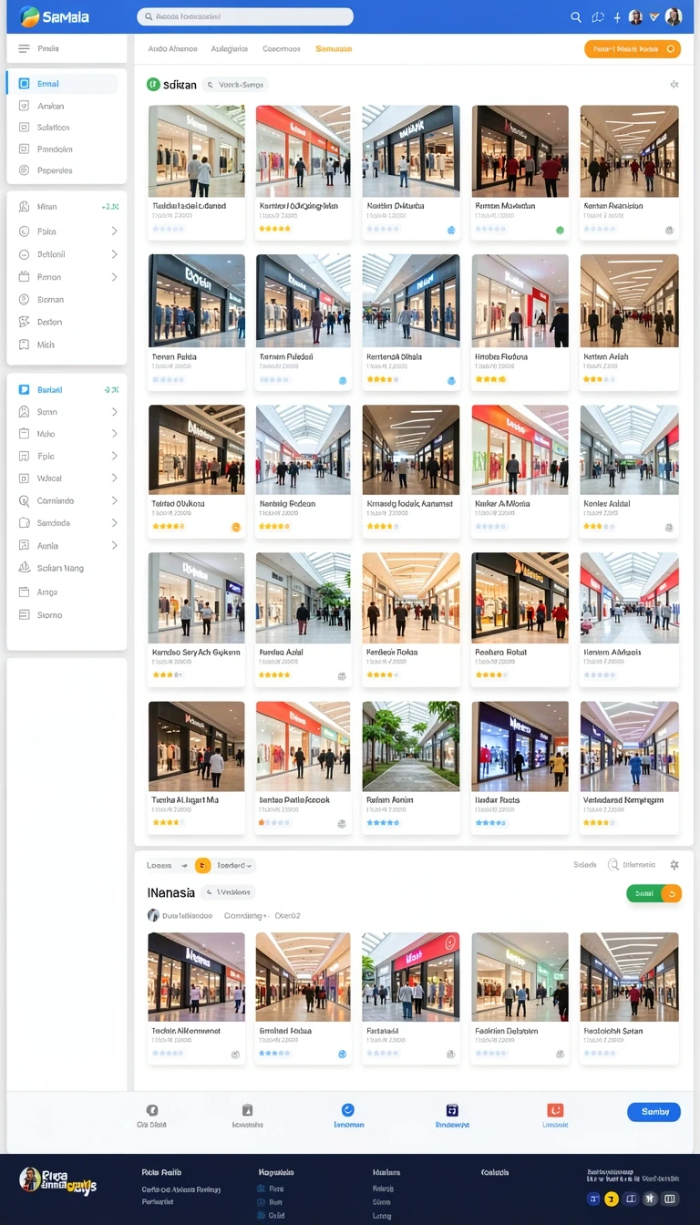Open the Rohan Aonim palm tree thumbnail
This screenshot has height=1225, width=700.
[x=411, y=746]
